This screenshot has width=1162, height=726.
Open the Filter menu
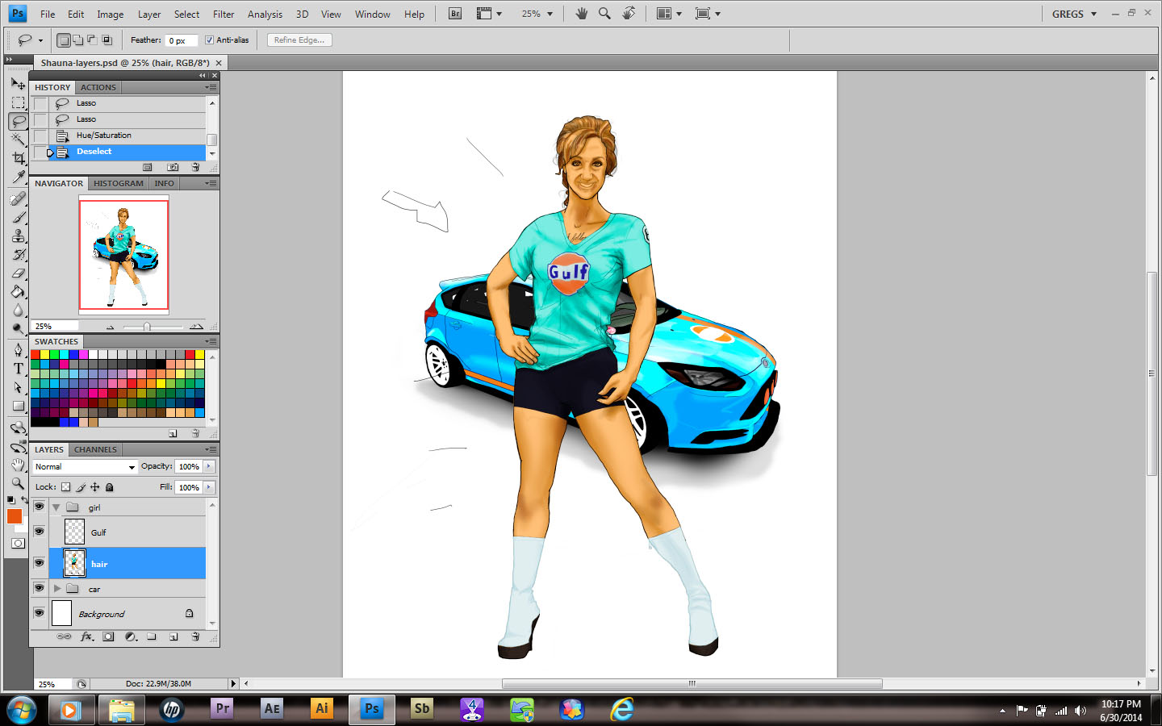point(224,15)
